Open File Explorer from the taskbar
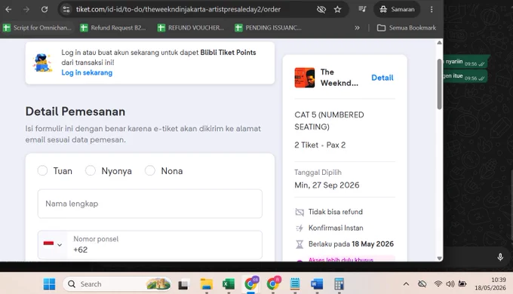This screenshot has width=513, height=294. [x=207, y=284]
